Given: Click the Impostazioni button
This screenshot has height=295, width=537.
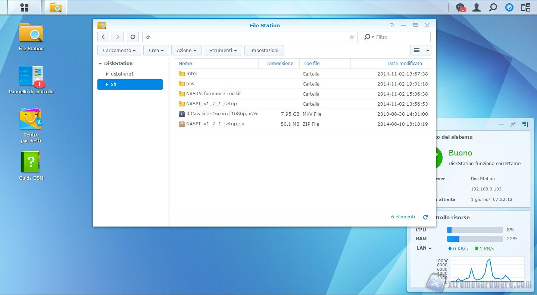Looking at the screenshot, I should coord(264,50).
